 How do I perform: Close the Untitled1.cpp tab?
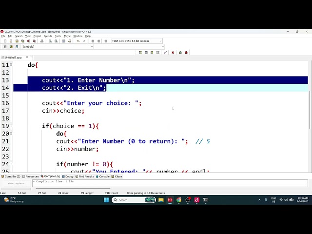[x=27, y=57]
